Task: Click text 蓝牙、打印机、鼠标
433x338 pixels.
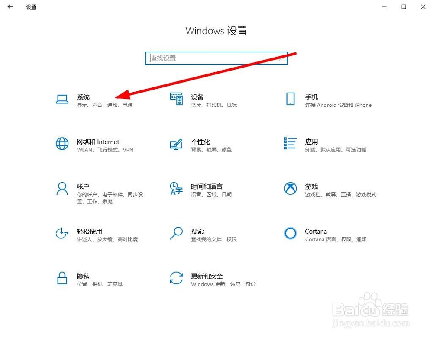Action: pos(214,105)
